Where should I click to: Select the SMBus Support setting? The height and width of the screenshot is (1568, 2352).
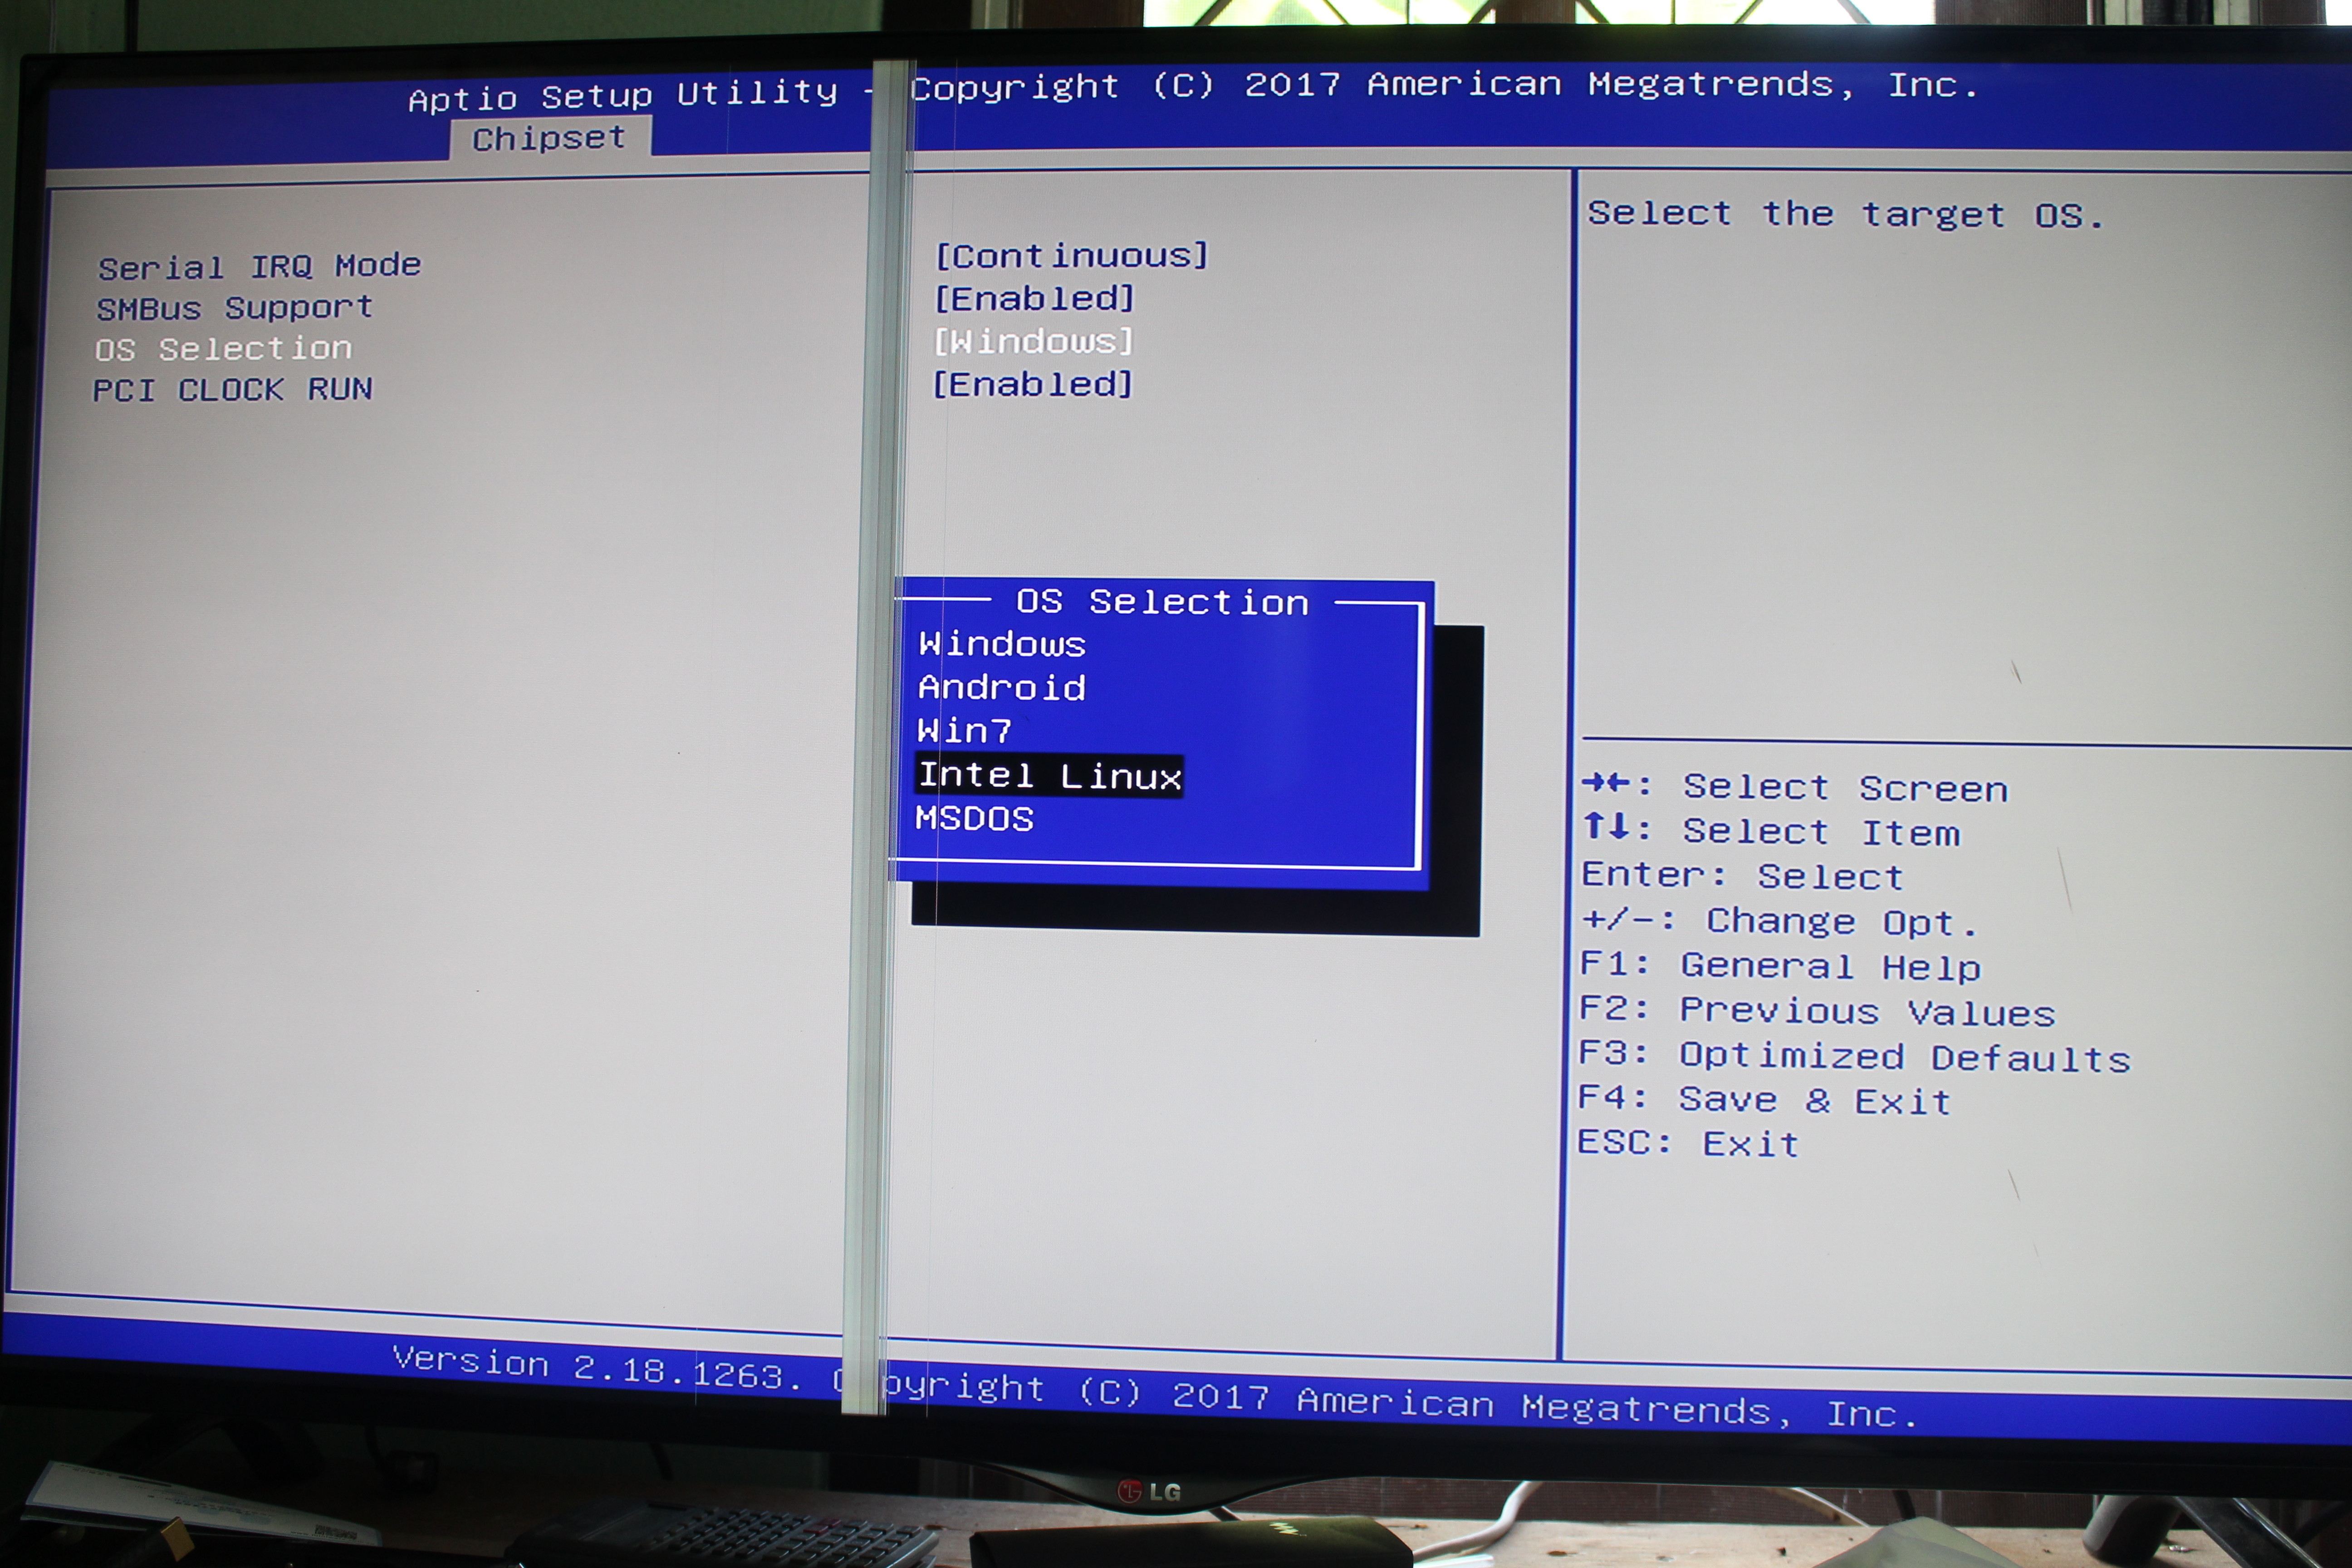pos(235,307)
